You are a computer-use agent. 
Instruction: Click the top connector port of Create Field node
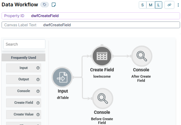click(102, 45)
